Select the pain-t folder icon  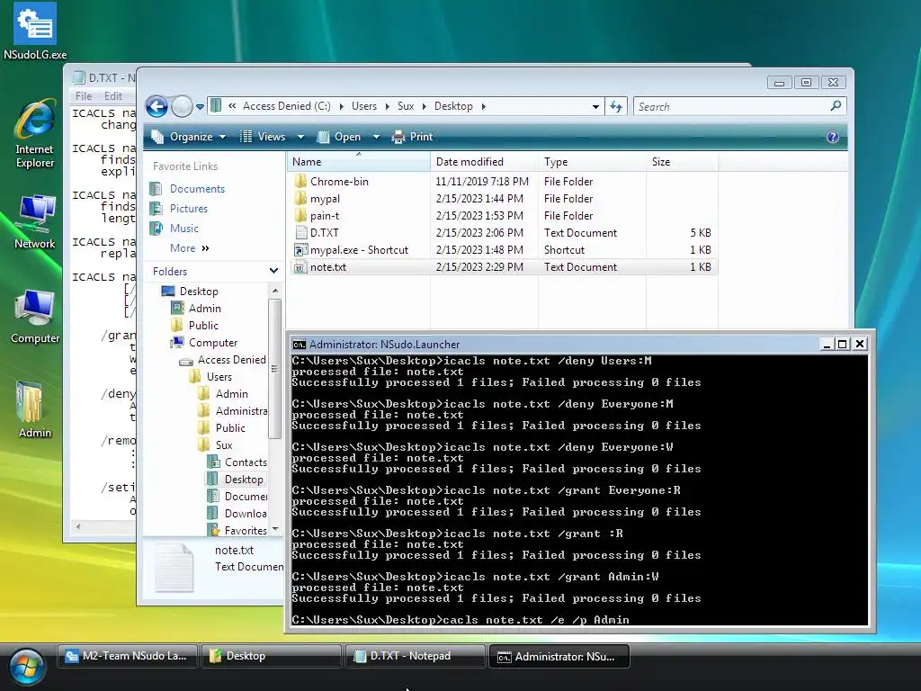[300, 215]
